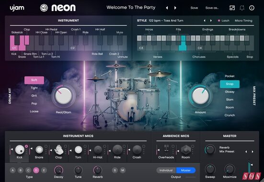Screen dimensions: 264x182
Task: Next Reverb Mix Preset arrow
Action: click(x=253, y=152)
